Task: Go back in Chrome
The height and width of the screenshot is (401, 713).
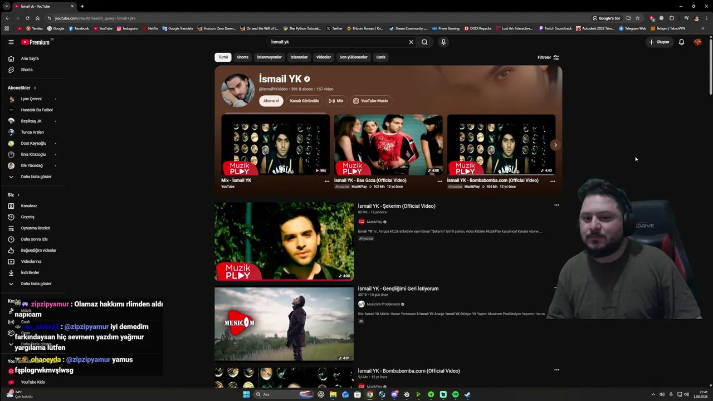Action: tap(7, 18)
